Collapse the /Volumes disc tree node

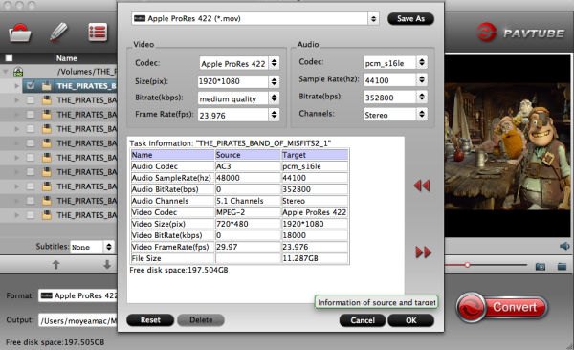click(x=6, y=72)
